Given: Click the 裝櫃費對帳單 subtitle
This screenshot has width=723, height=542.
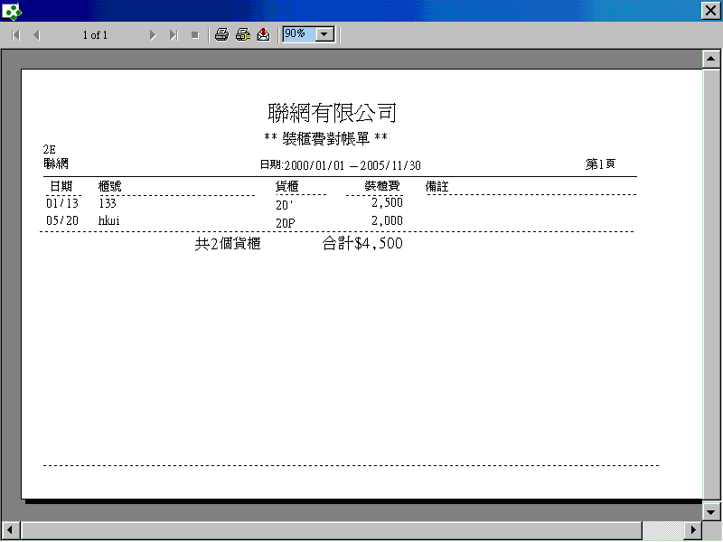Looking at the screenshot, I should coord(326,138).
